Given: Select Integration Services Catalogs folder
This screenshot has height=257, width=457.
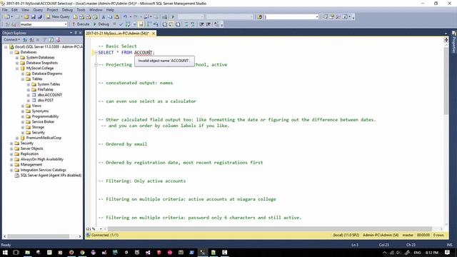Looking at the screenshot, I should (x=43, y=170).
